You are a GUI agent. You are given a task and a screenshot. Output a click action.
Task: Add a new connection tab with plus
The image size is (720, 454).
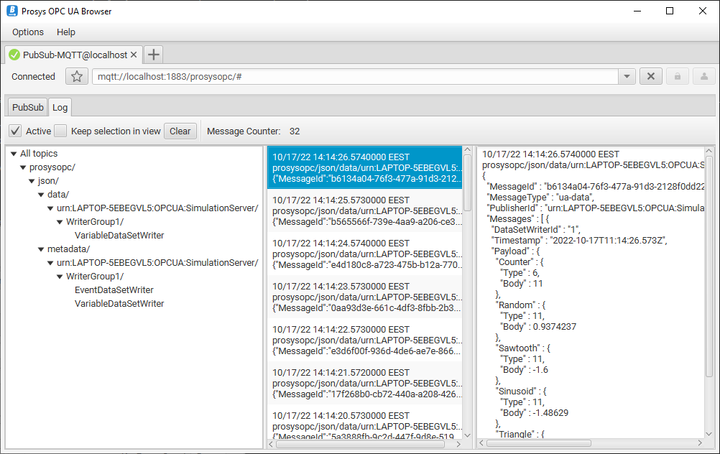point(153,55)
